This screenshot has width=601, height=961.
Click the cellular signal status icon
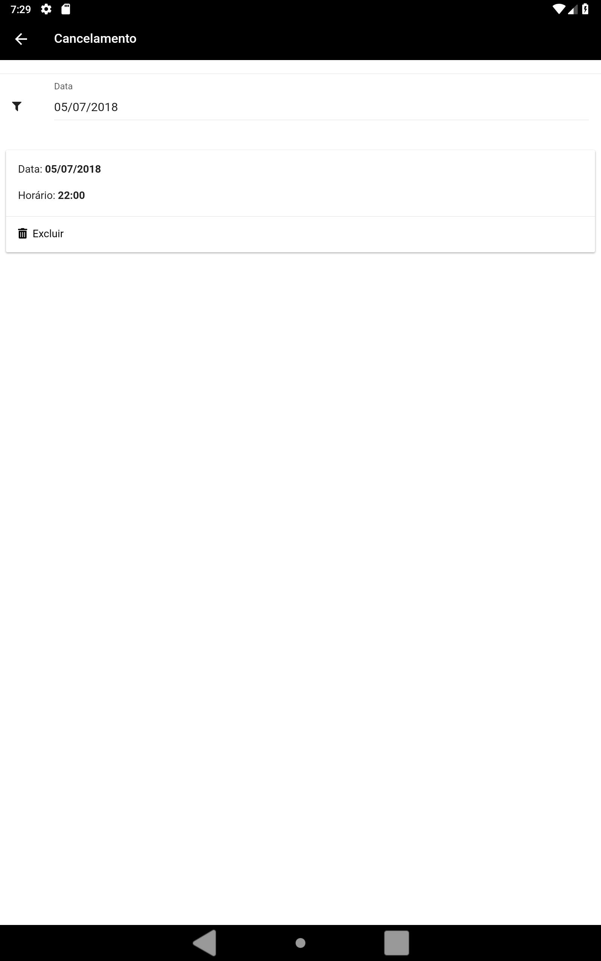573,9
